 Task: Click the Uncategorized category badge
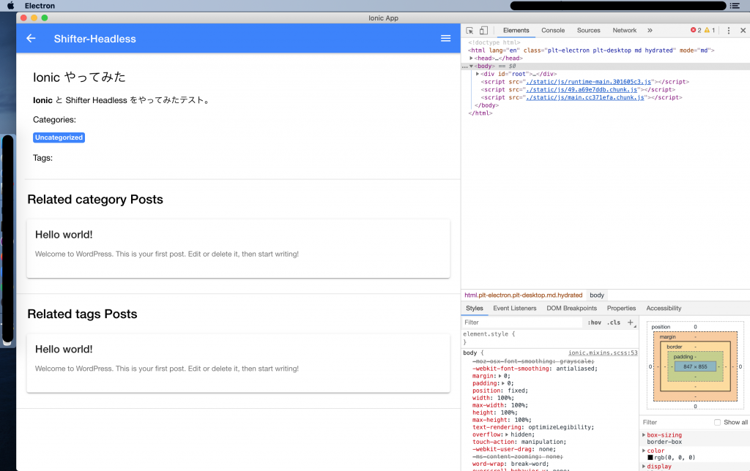pyautogui.click(x=59, y=137)
